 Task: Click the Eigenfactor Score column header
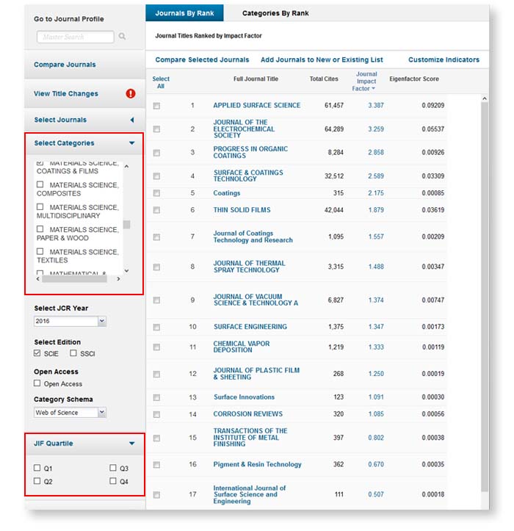tap(414, 79)
